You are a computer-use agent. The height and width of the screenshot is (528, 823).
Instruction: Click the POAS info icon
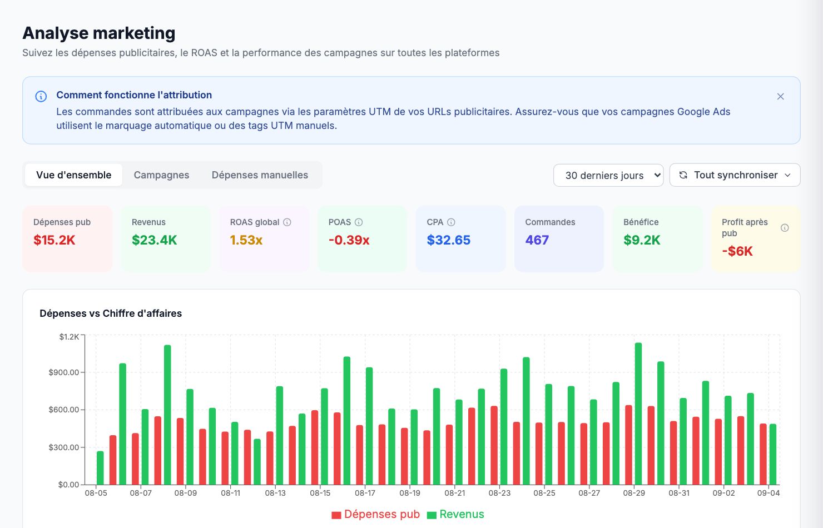(x=359, y=222)
